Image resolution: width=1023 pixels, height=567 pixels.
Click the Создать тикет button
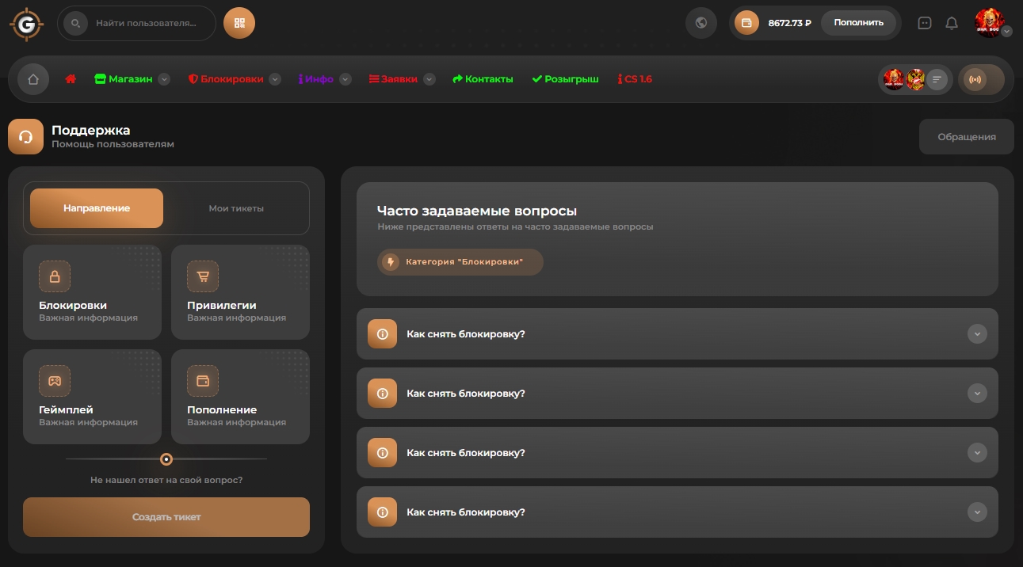point(166,516)
